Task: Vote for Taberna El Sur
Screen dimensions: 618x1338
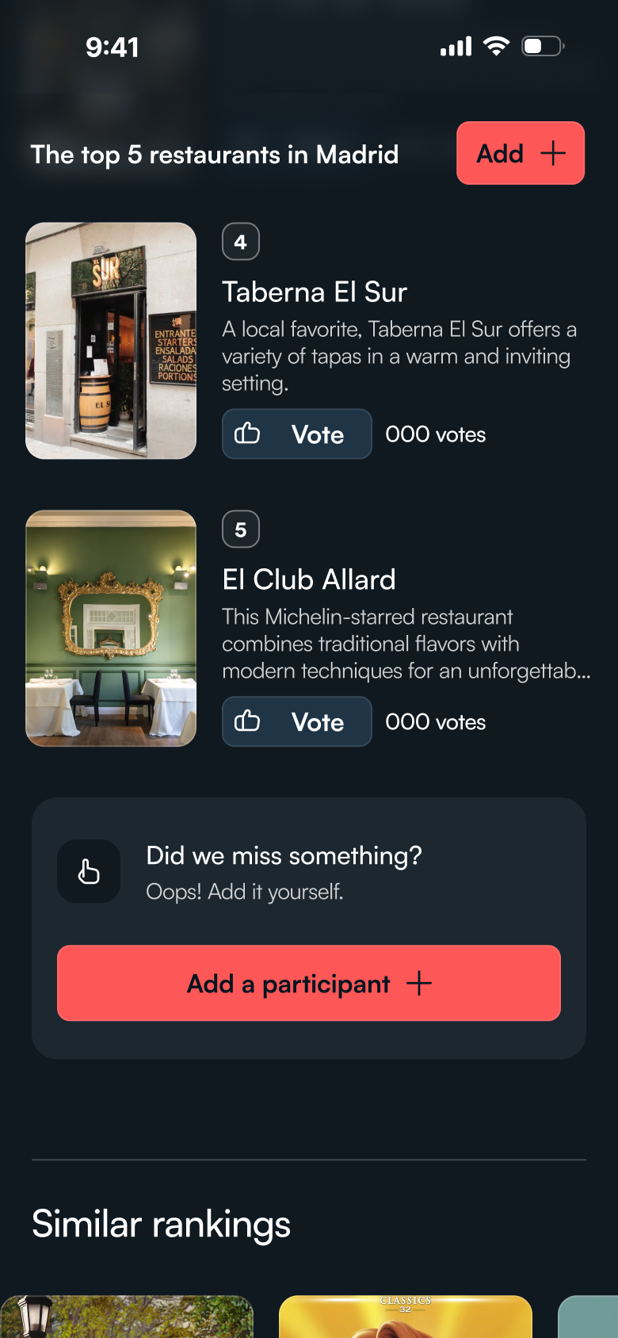Action: coord(296,434)
